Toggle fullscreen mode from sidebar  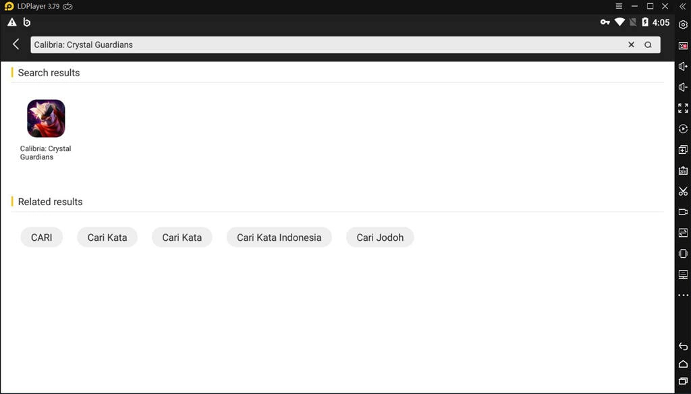(x=683, y=108)
